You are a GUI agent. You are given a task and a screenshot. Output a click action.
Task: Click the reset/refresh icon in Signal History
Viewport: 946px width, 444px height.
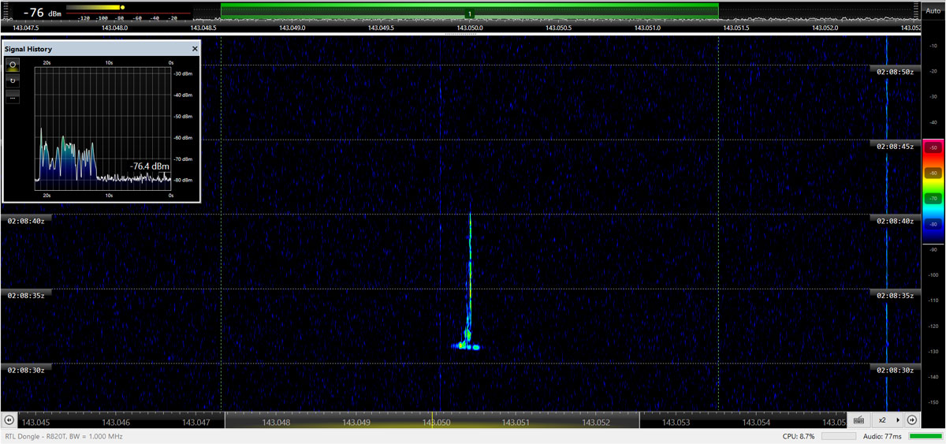13,80
